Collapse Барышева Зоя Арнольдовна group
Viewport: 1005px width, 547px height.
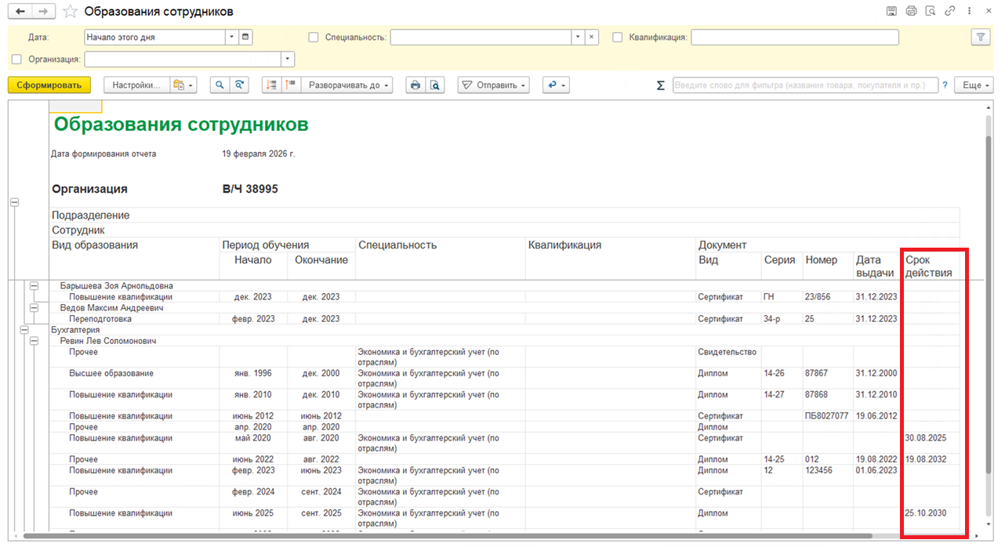tap(34, 286)
